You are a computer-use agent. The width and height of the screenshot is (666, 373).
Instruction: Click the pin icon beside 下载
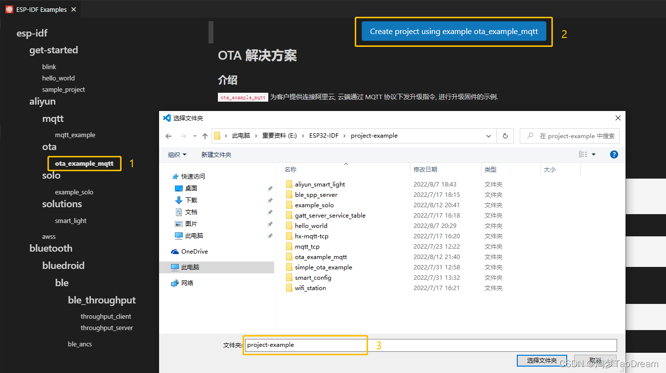[270, 200]
